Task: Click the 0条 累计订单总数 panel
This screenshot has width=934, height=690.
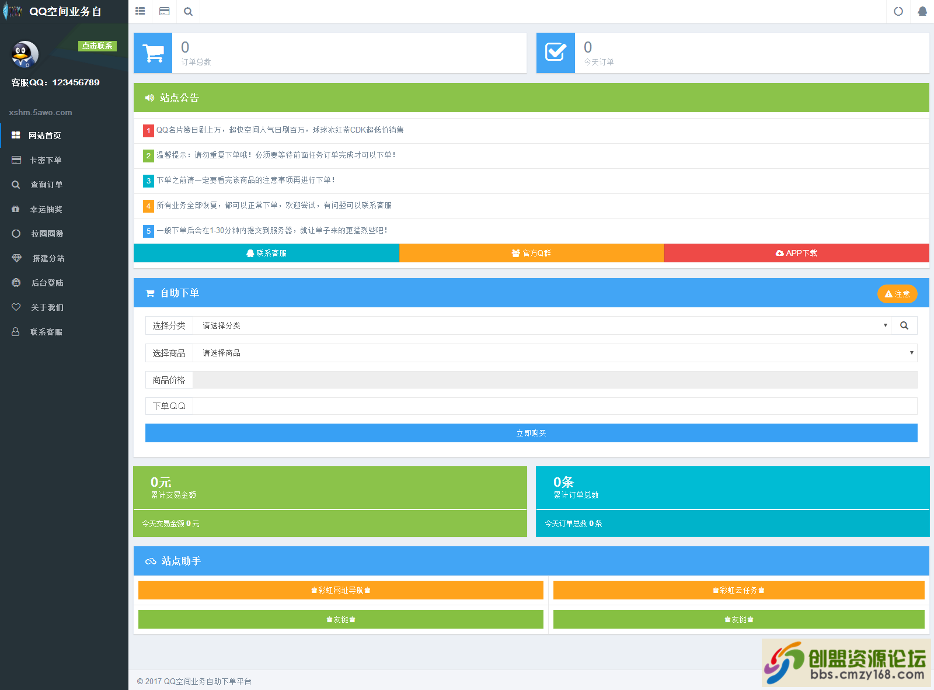Action: tap(733, 488)
